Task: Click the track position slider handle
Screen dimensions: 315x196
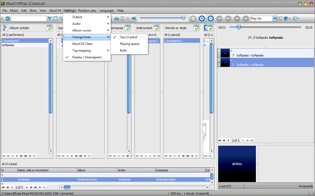Action: 239,27
